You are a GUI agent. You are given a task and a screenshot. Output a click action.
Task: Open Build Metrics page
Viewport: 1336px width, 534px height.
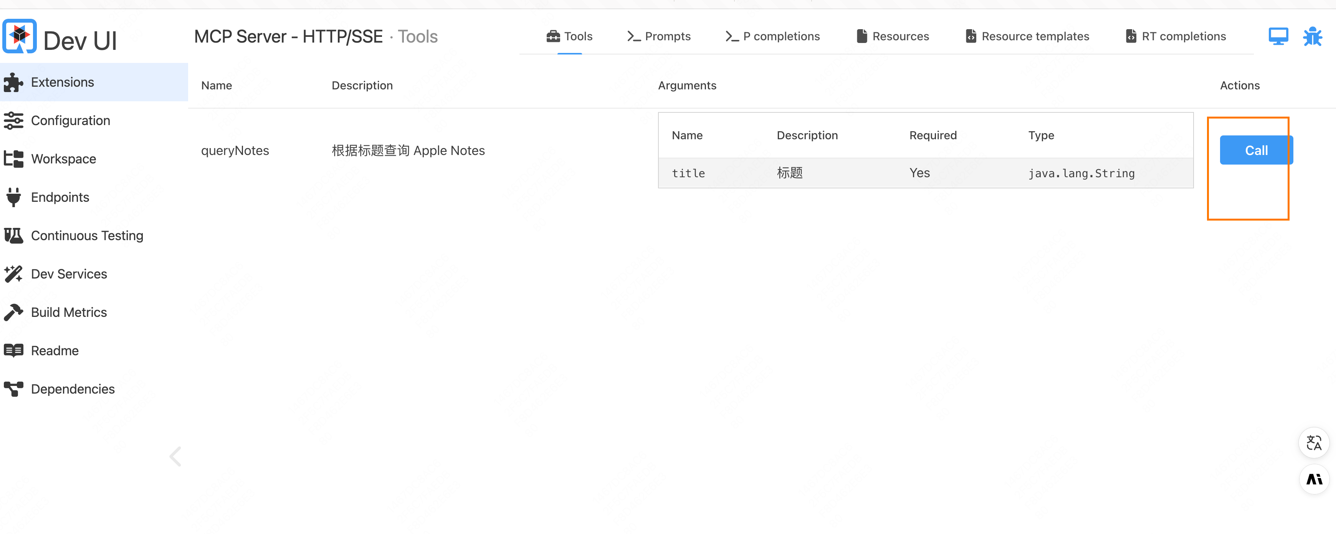(x=94, y=313)
